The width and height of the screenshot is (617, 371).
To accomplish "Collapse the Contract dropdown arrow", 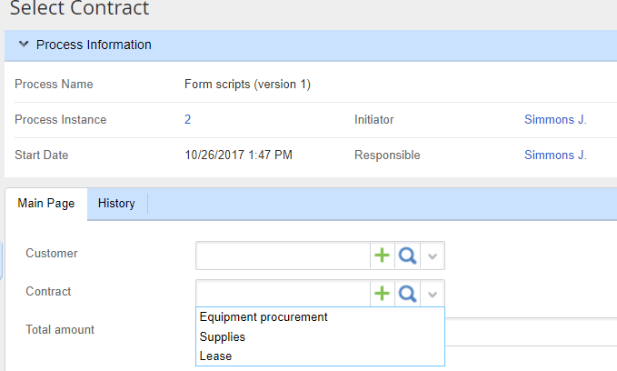I will (433, 293).
